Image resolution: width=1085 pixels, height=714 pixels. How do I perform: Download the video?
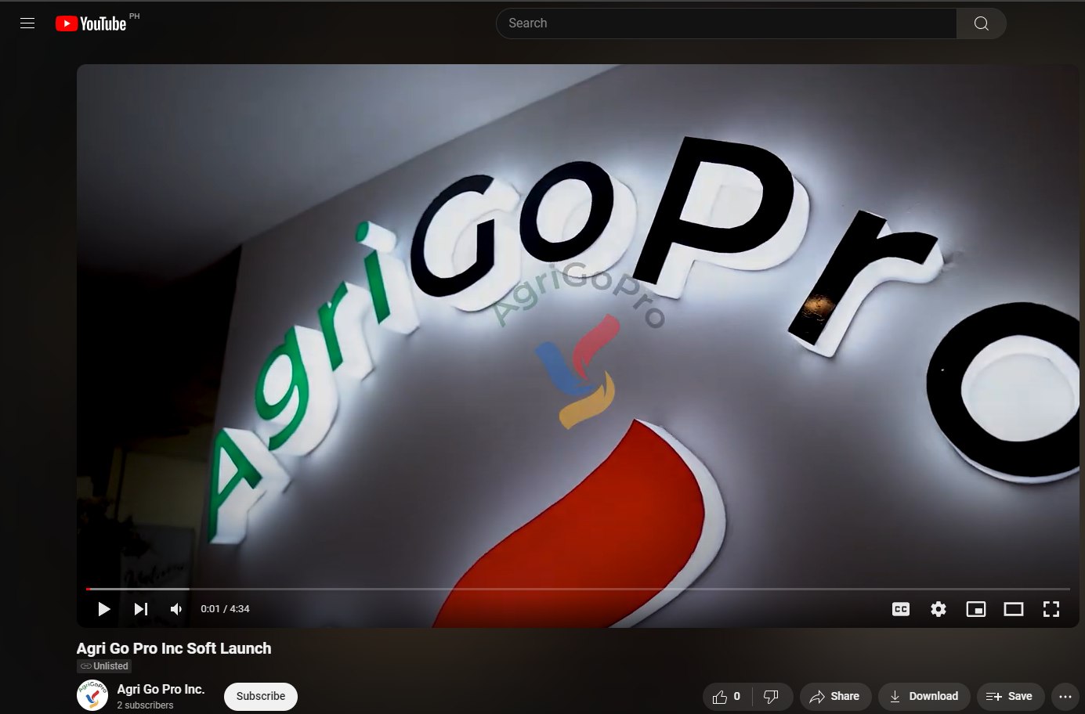(924, 696)
